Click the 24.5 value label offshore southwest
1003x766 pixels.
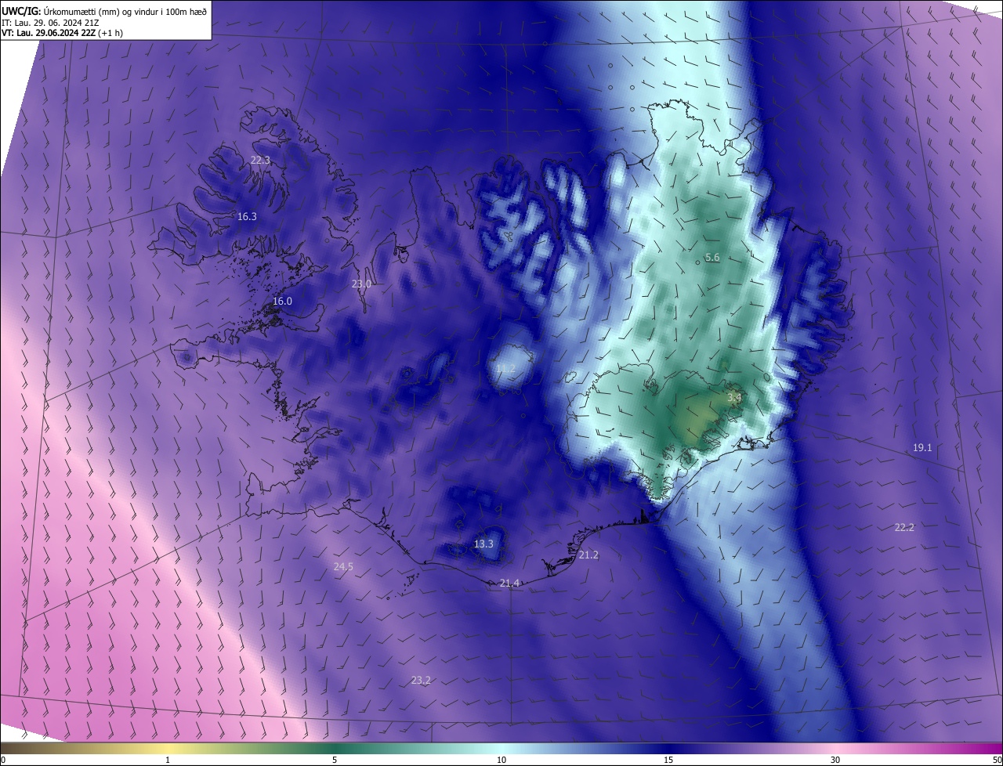pos(343,566)
